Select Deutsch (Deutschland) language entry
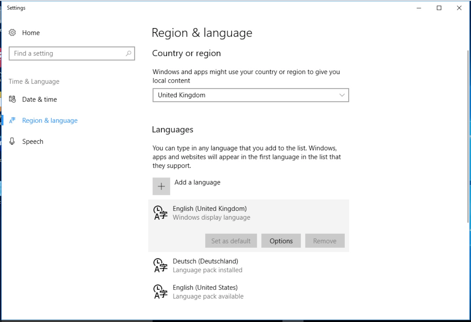This screenshot has height=322, width=471. pyautogui.click(x=249, y=265)
